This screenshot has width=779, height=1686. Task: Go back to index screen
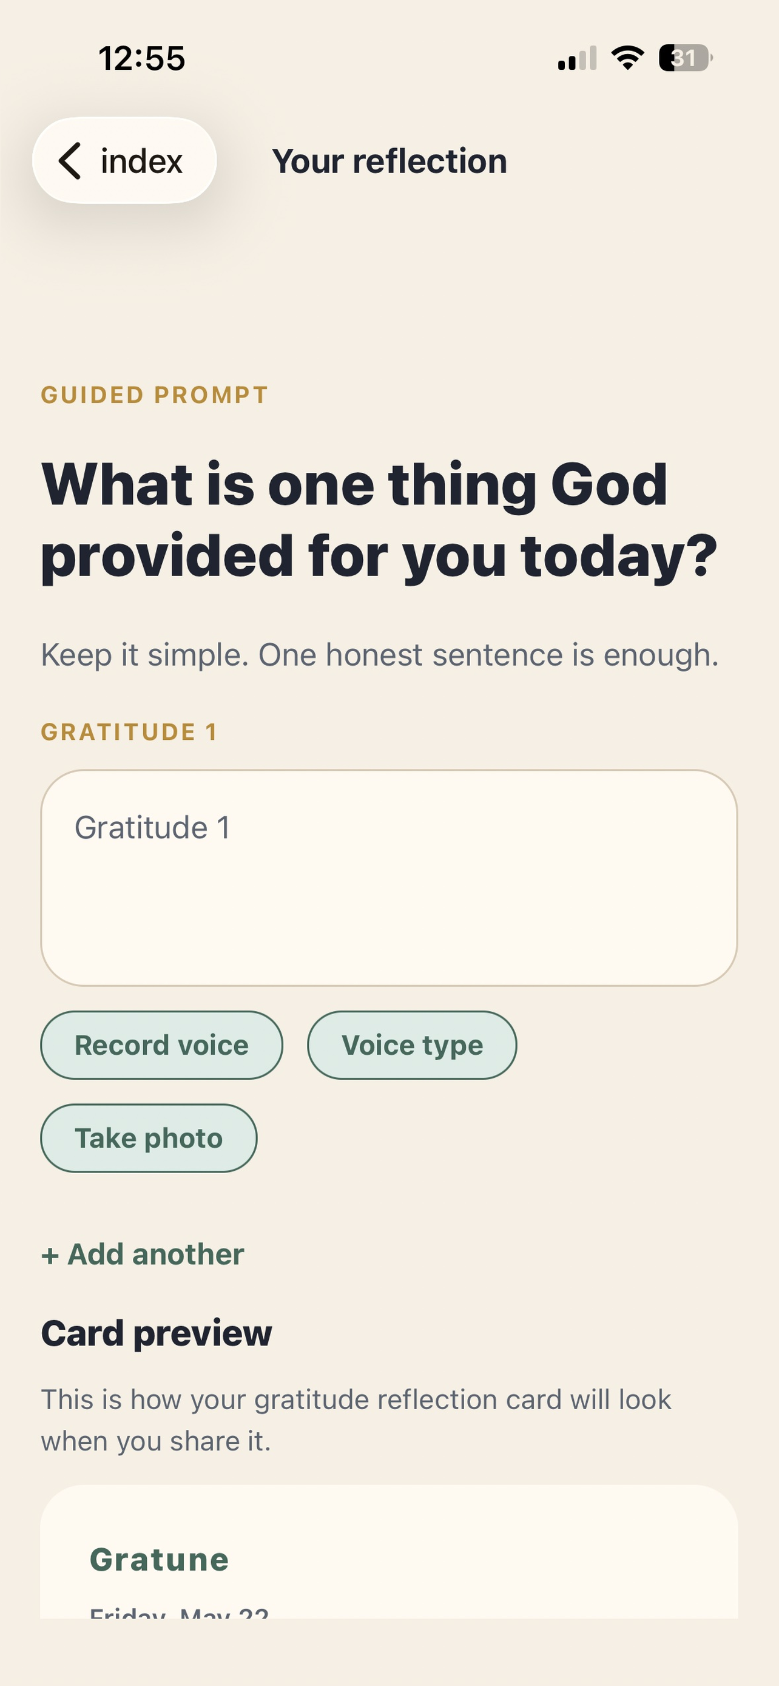(124, 160)
